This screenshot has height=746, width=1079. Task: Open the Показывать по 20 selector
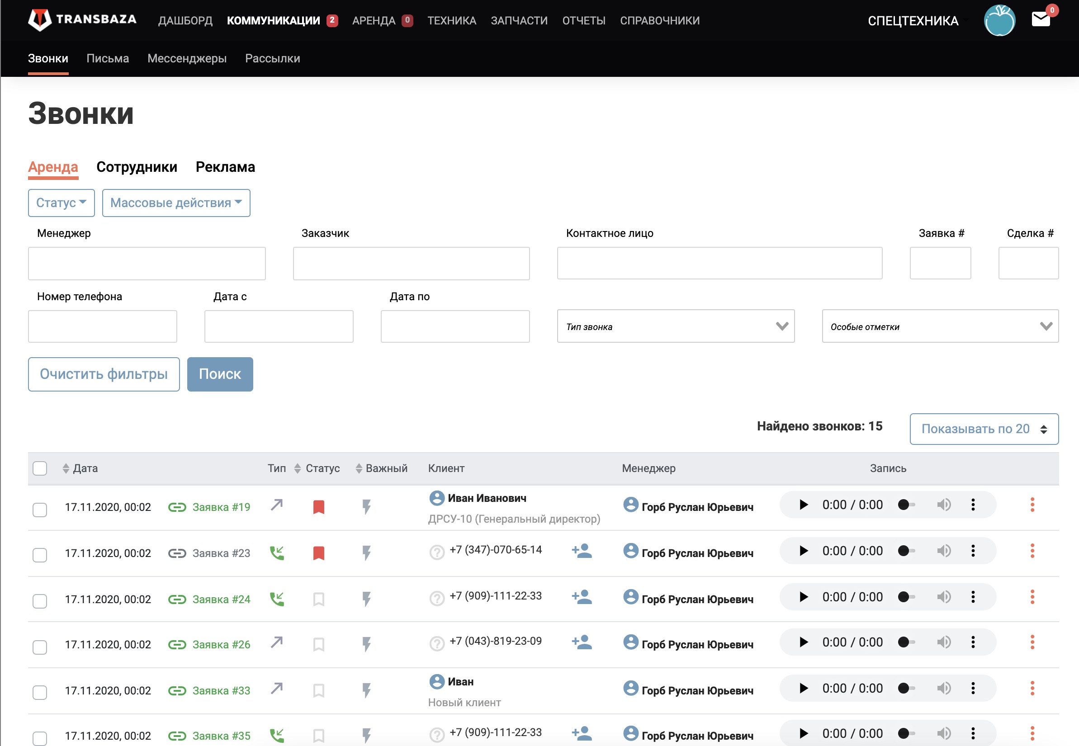tap(984, 429)
